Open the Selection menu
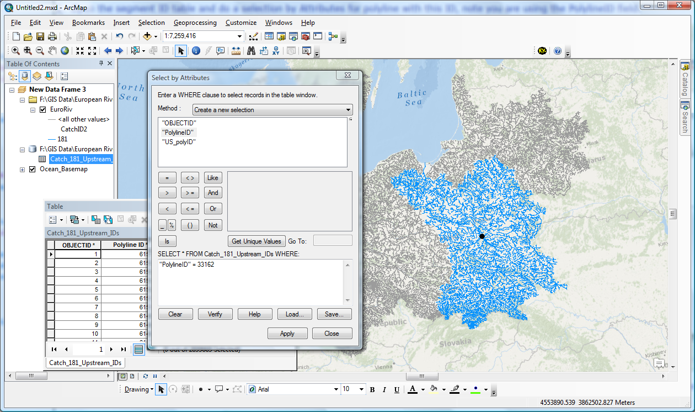 point(151,23)
